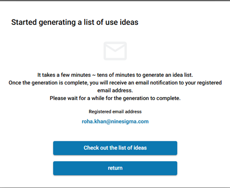Click the 'Once the generation is complete' sentence
This screenshot has height=188, width=230.
115,86
